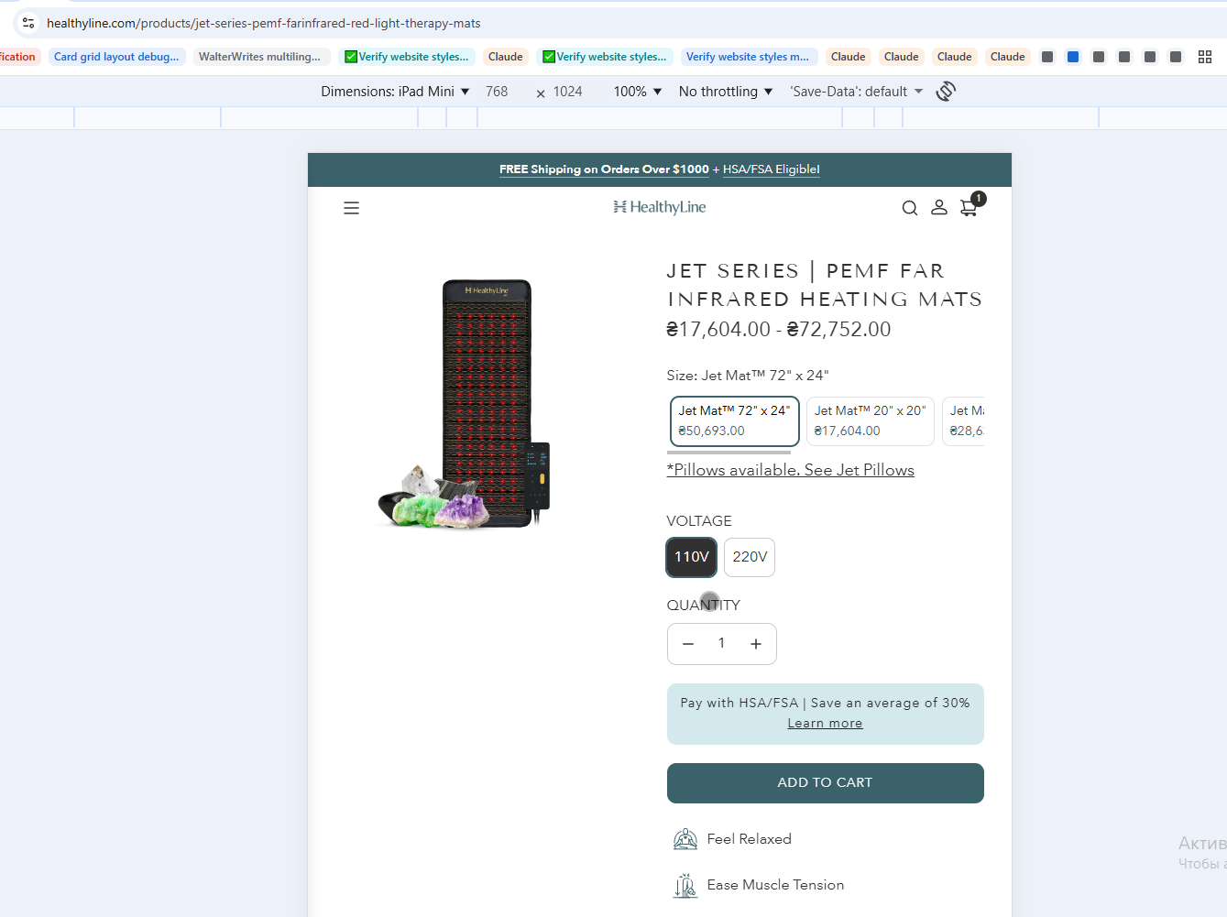
Task: Open the No throttling dropdown
Action: coord(726,92)
